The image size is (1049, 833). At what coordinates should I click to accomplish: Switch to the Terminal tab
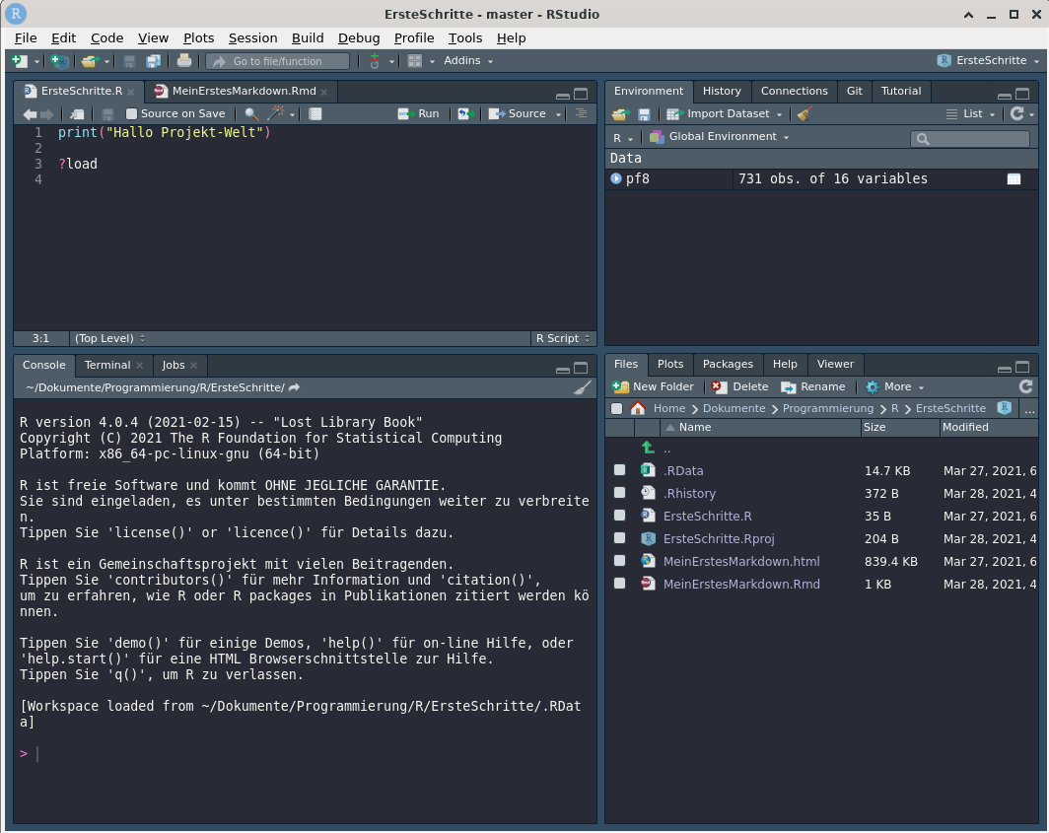tap(107, 366)
